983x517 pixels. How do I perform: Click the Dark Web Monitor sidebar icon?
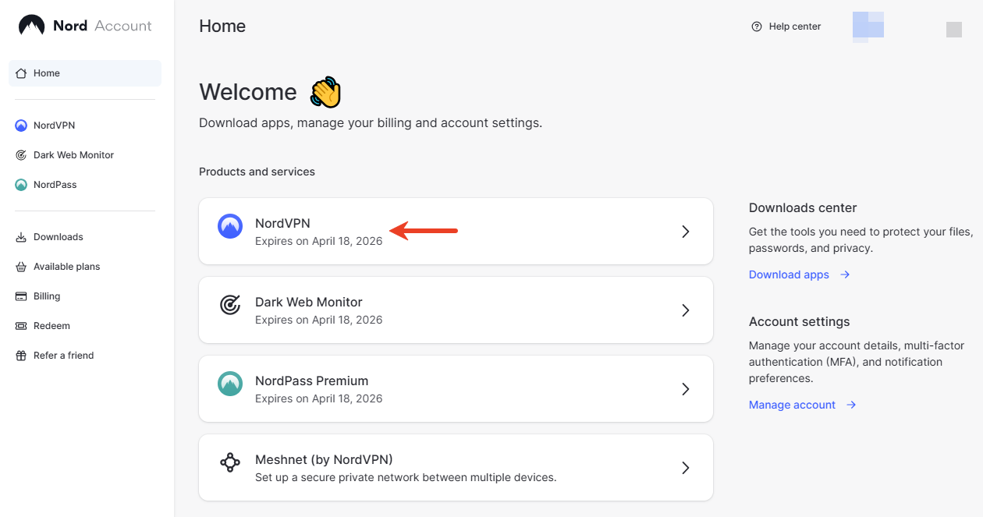(x=21, y=155)
